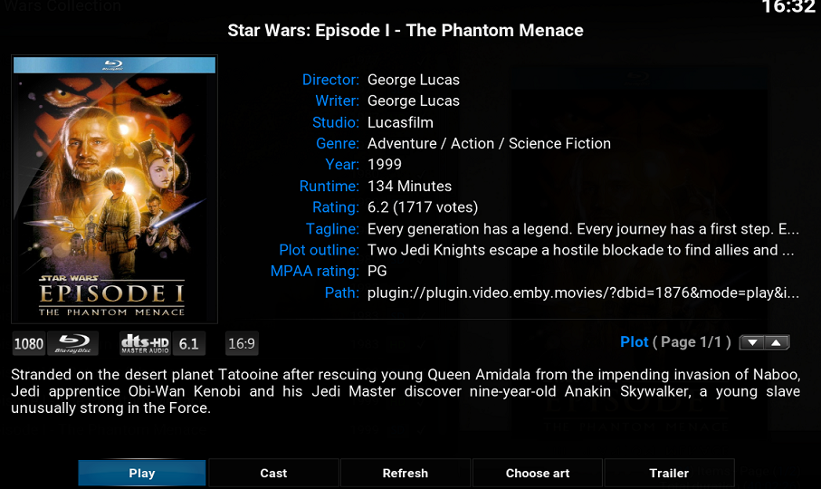Click the clock showing 16:32

tap(788, 8)
